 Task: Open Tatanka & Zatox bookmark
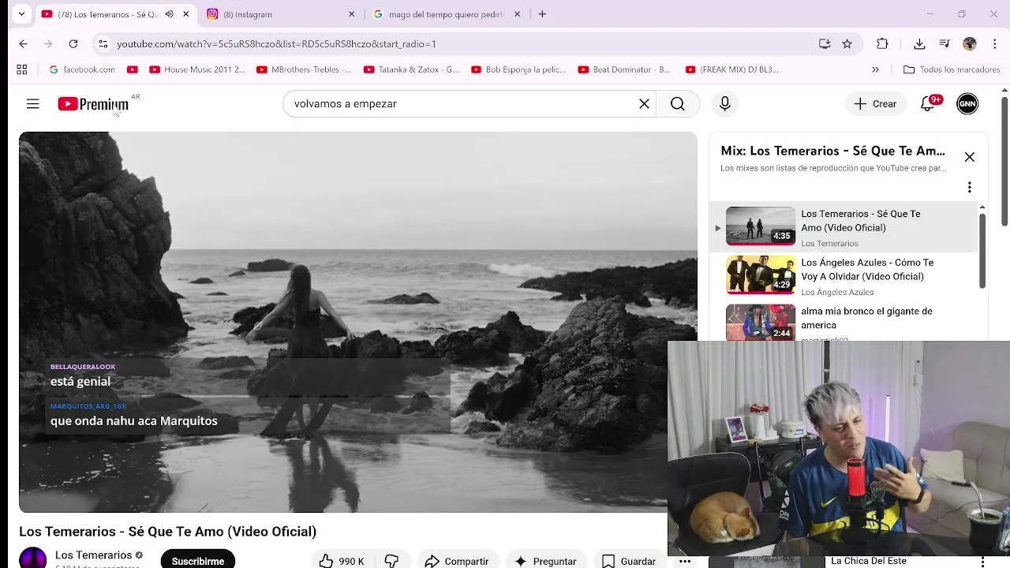411,69
